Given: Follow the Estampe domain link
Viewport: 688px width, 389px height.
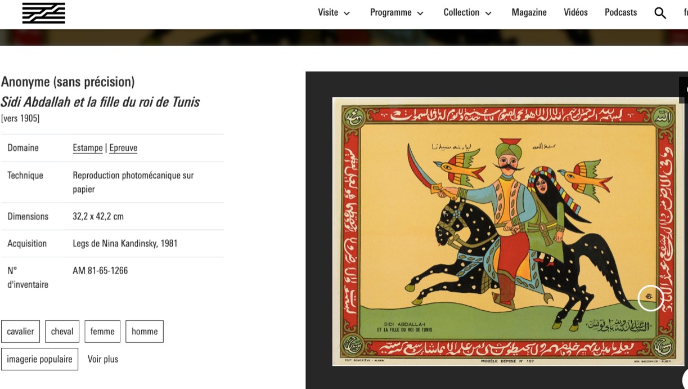Looking at the screenshot, I should (x=88, y=148).
